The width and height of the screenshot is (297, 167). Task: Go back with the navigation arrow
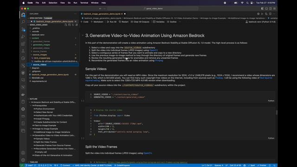100,8
